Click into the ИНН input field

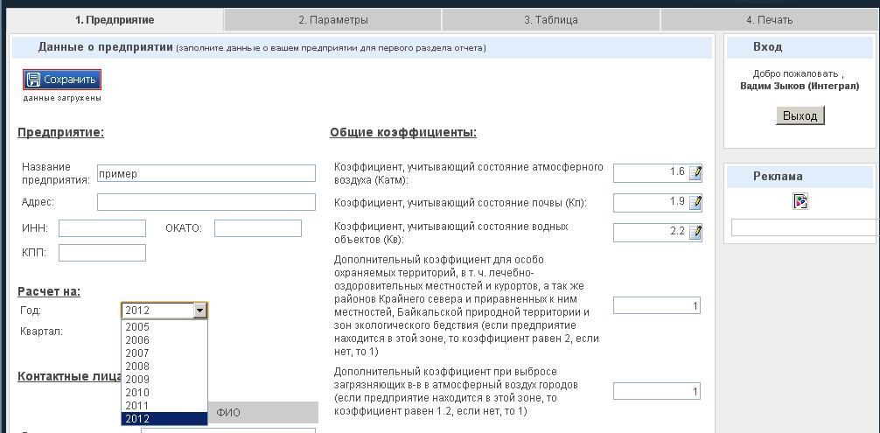(x=102, y=228)
